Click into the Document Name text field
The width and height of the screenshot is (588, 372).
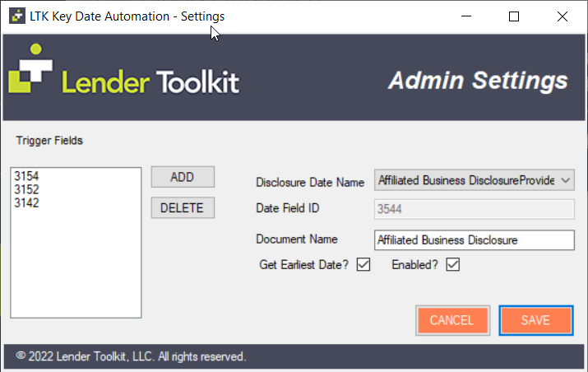[474, 239]
